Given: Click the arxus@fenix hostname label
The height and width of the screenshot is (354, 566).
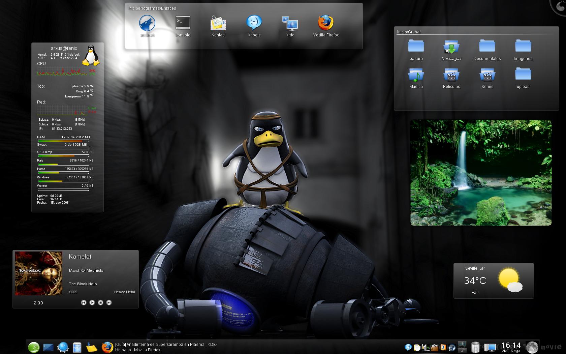Looking at the screenshot, I should [x=64, y=48].
